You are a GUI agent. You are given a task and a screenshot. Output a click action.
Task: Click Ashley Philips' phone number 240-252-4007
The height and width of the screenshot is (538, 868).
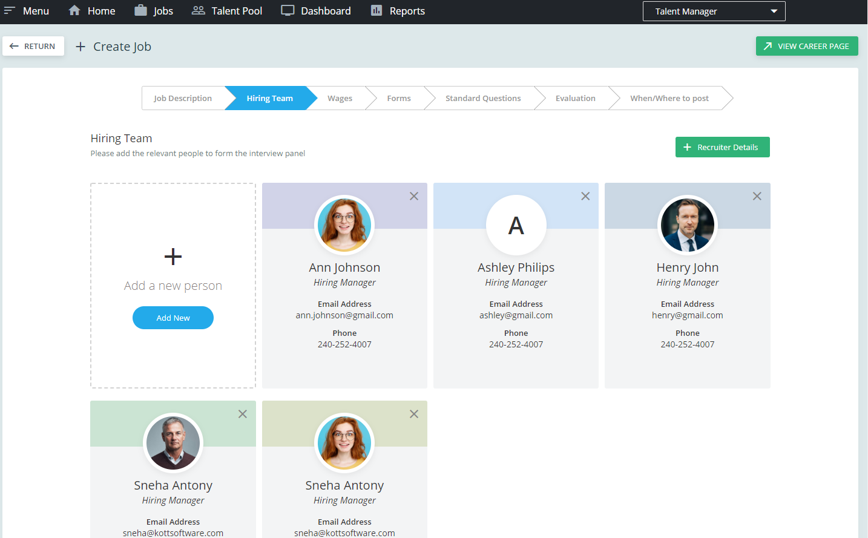click(516, 344)
